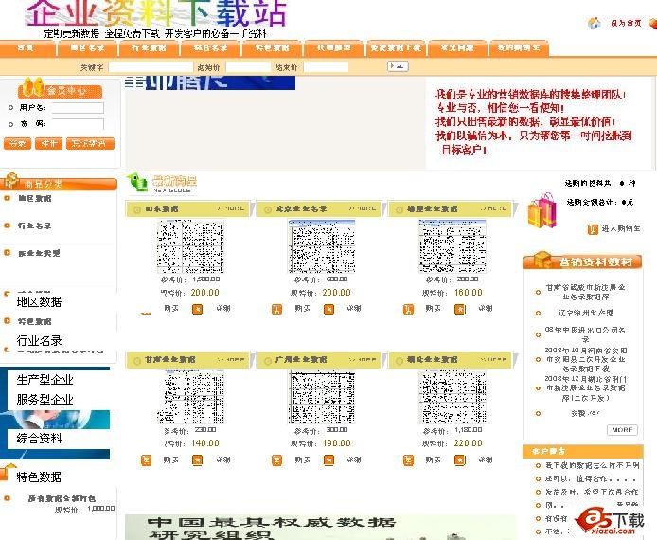Image resolution: width=657 pixels, height=540 pixels.
Task: Open thumbnail of product priced 190.00
Action: point(322,398)
